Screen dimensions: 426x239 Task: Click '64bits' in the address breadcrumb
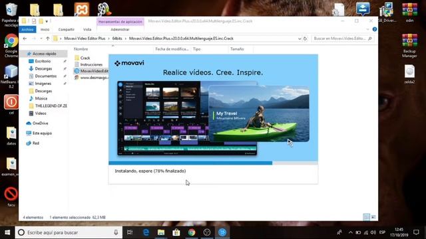coord(117,39)
